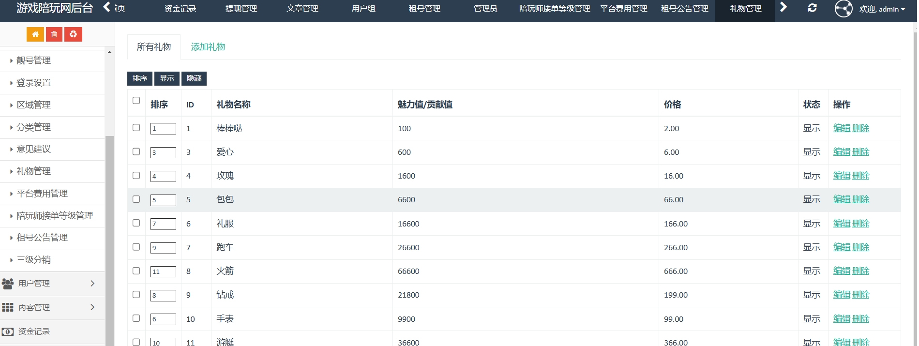Click the 隐藏 button above the table
919x346 pixels.
[x=194, y=78]
